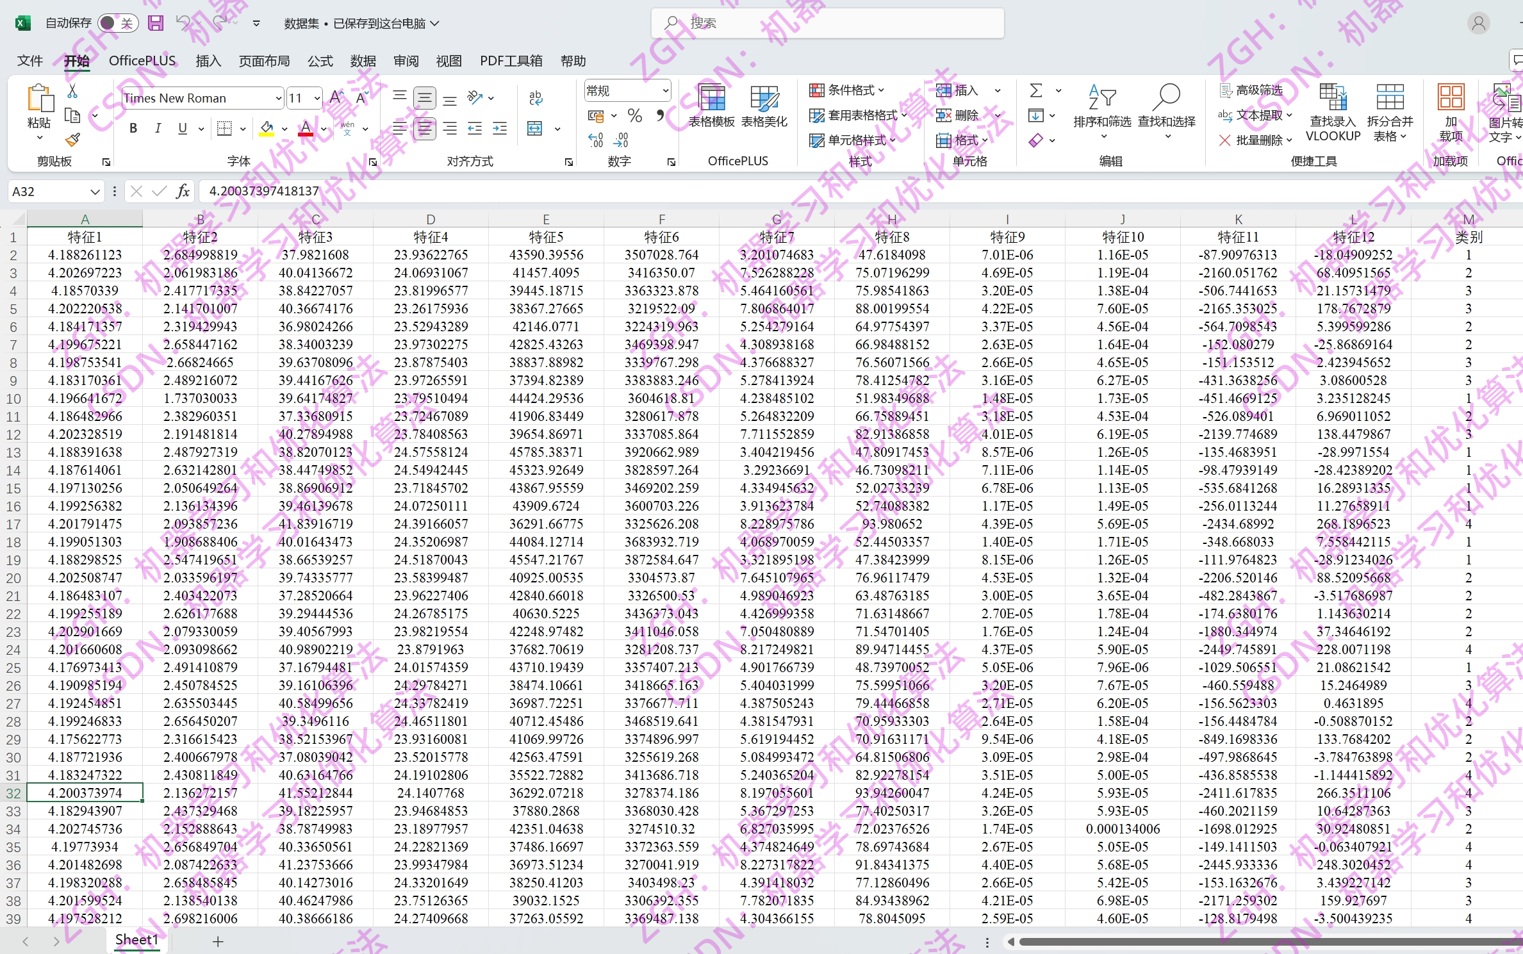This screenshot has width=1523, height=954.
Task: Click the Format Painter brush icon
Action: coord(72,140)
